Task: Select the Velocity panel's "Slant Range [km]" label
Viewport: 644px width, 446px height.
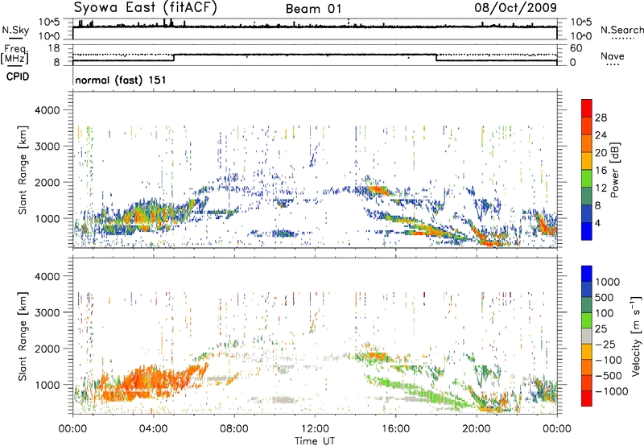Action: click(23, 337)
